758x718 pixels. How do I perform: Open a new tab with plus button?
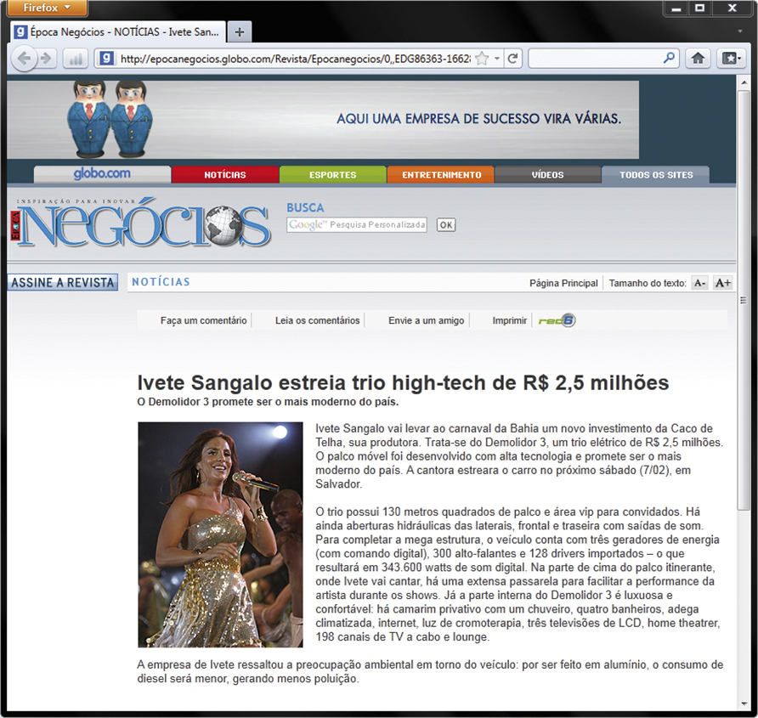coord(240,32)
